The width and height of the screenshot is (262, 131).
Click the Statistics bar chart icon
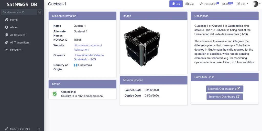[x=6, y=50]
